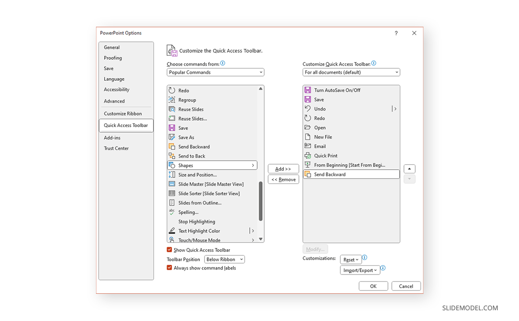Click Send Backward icon in right list
Viewport: 519px width, 321px height.
pyautogui.click(x=308, y=174)
